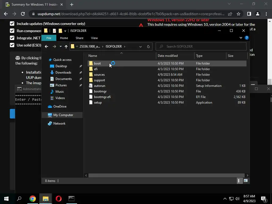Click right arrow of horizontal scrollbar
This screenshot has width=272, height=204.
coord(247,175)
